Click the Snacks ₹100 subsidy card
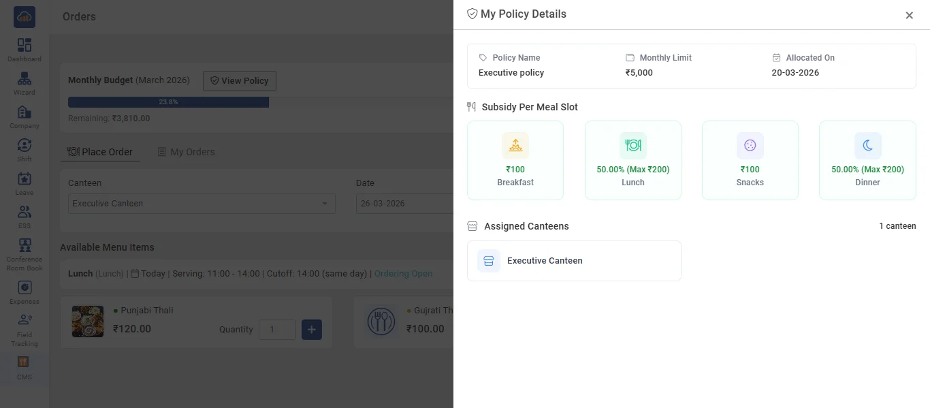This screenshot has width=930, height=408. click(750, 160)
